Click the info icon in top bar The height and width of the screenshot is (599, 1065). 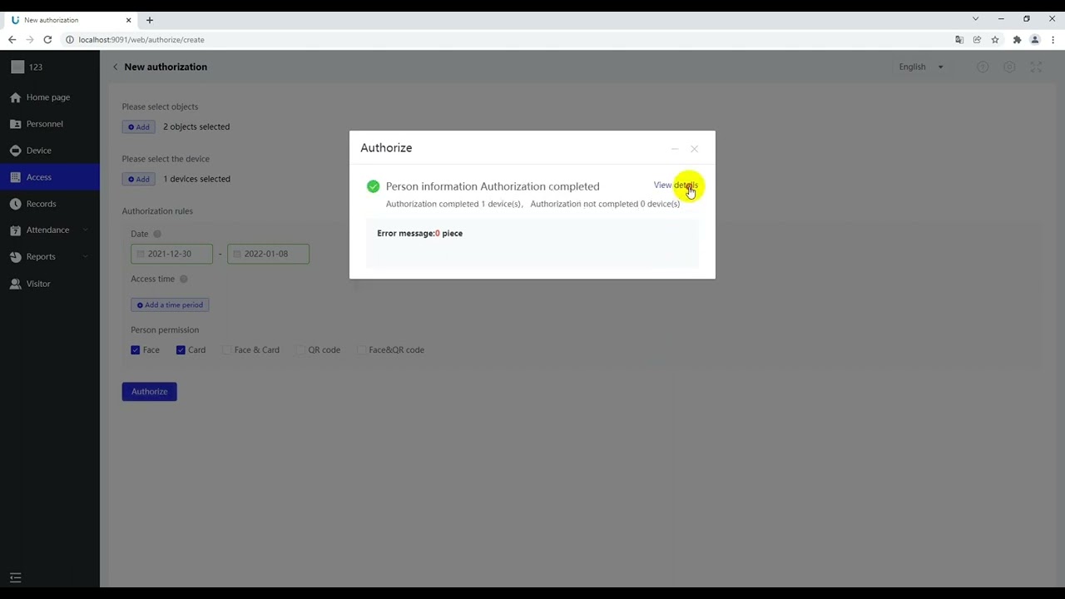pos(983,67)
